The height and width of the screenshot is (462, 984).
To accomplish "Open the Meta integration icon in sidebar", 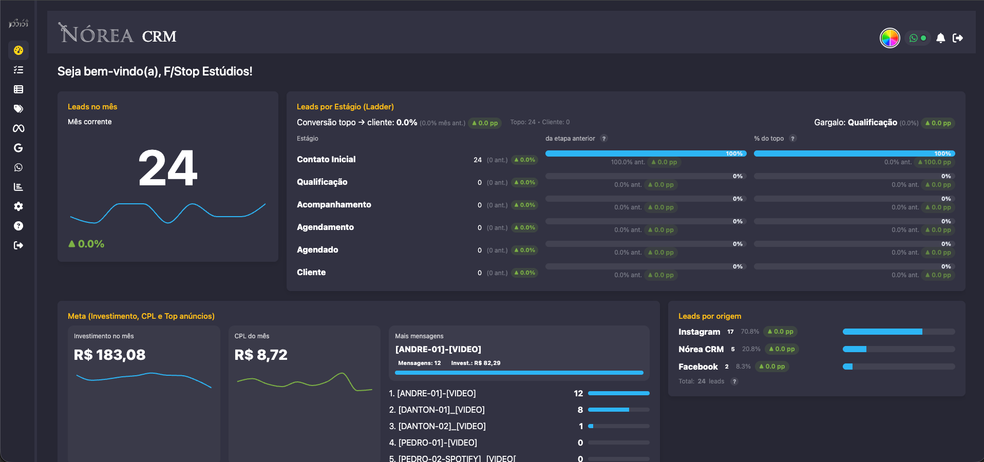I will click(x=18, y=128).
